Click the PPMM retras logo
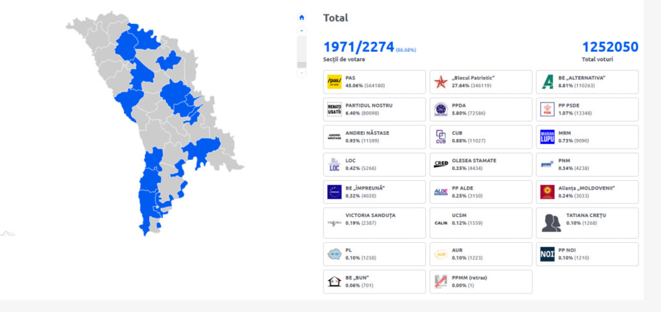 (440, 282)
